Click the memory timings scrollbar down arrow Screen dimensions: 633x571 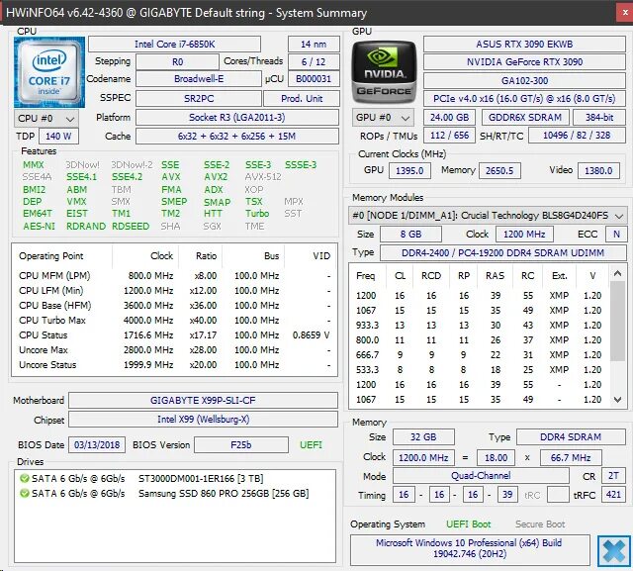(617, 400)
